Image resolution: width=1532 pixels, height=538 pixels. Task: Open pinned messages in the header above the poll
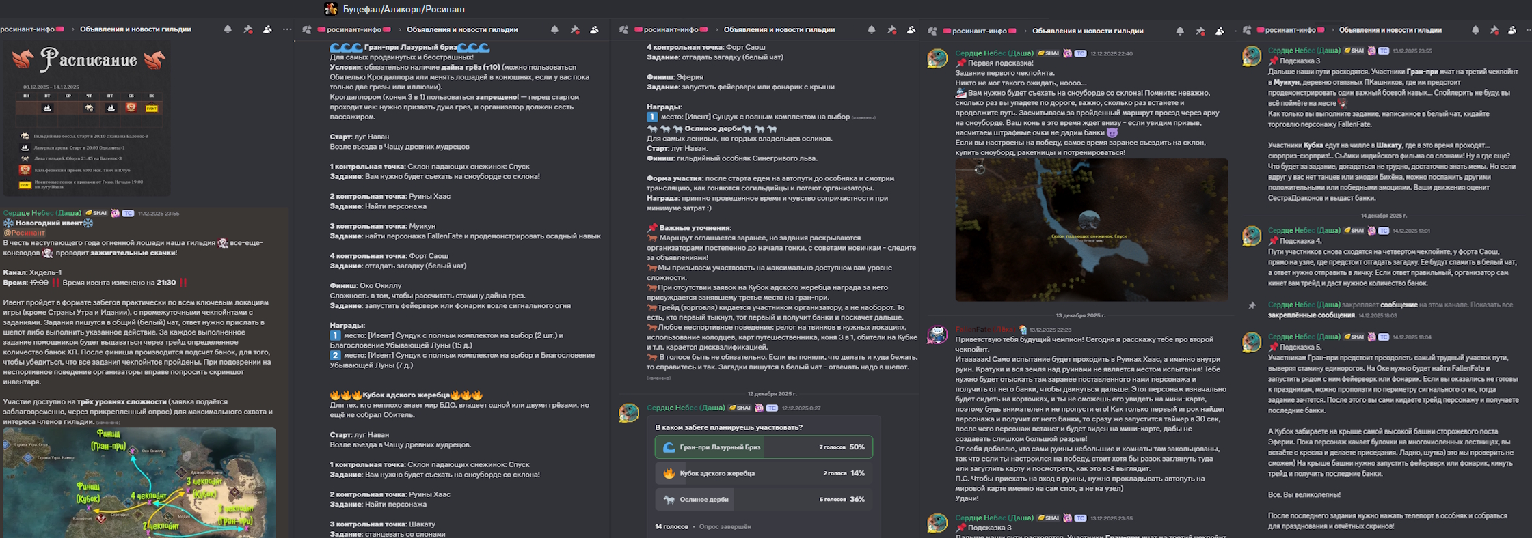click(x=891, y=30)
